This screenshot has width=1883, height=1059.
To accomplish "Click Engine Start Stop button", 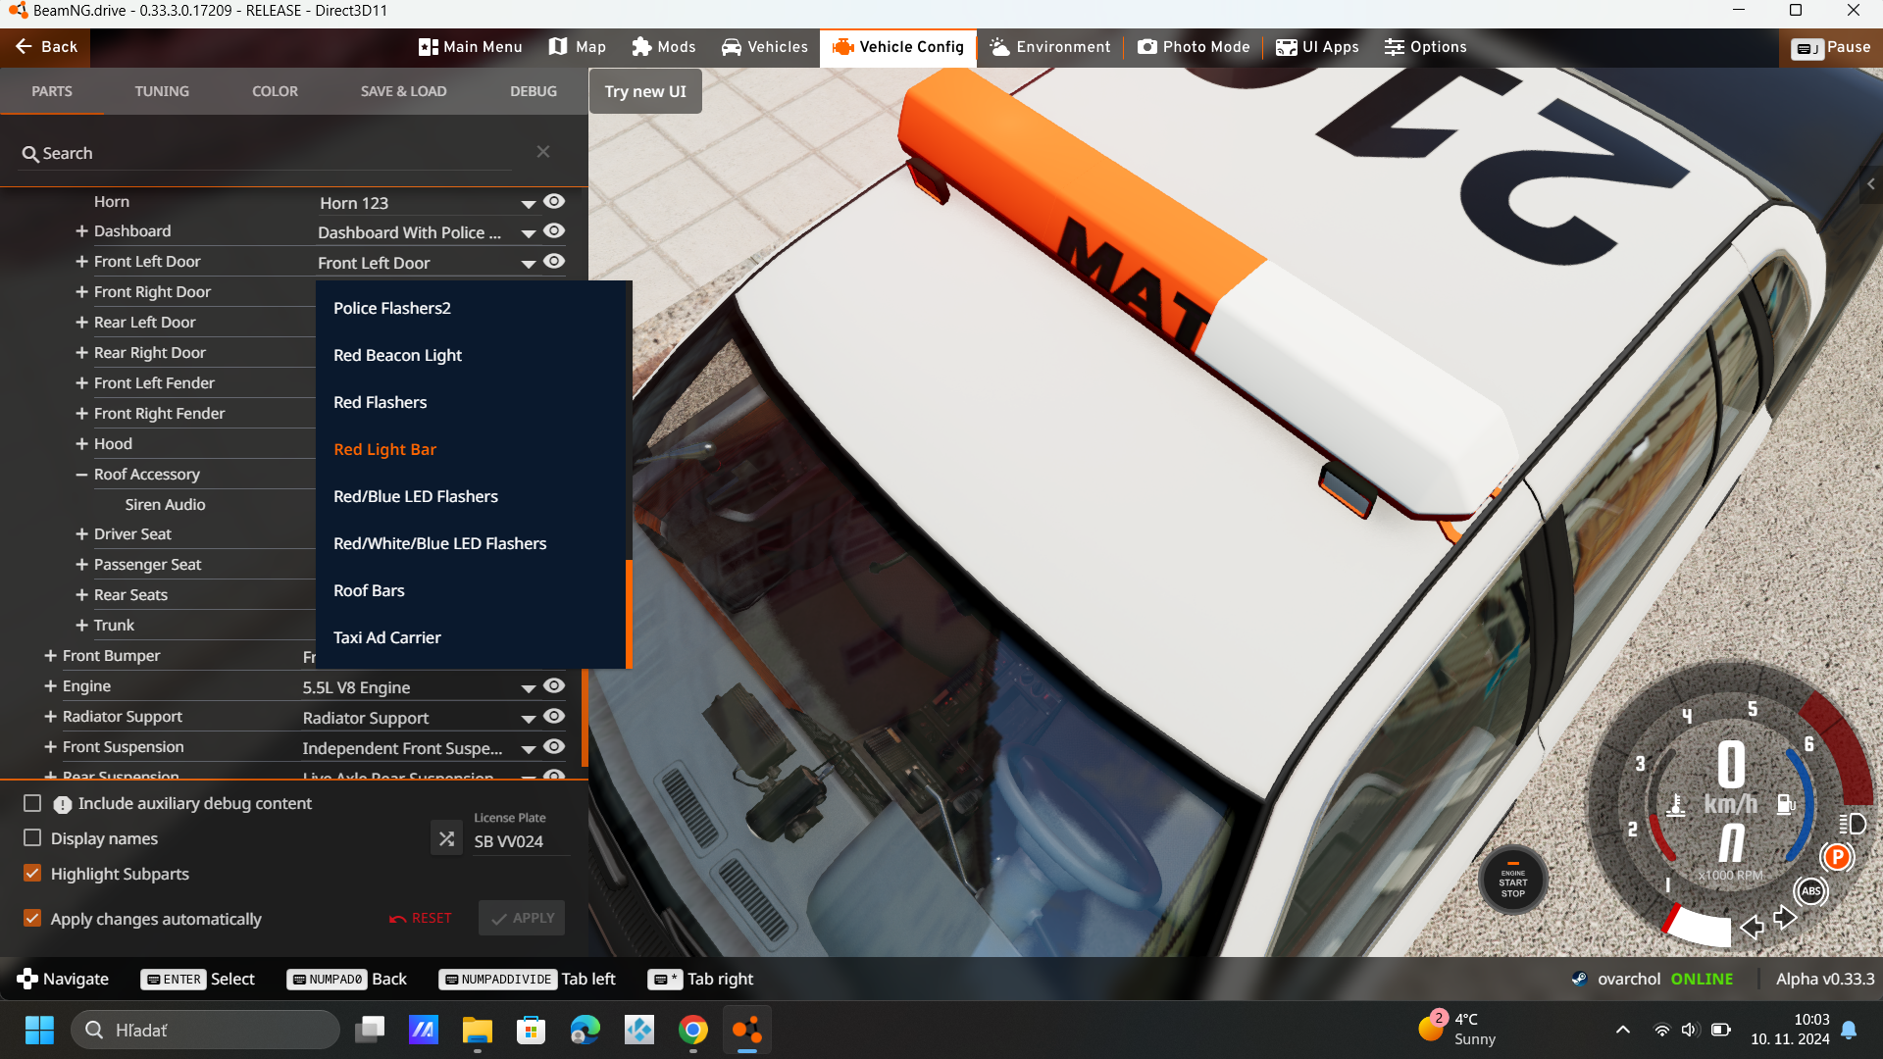I will coord(1513,881).
